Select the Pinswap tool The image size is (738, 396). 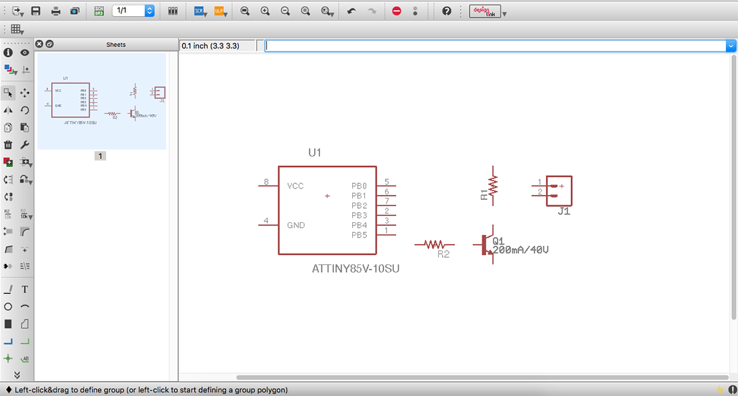8,180
